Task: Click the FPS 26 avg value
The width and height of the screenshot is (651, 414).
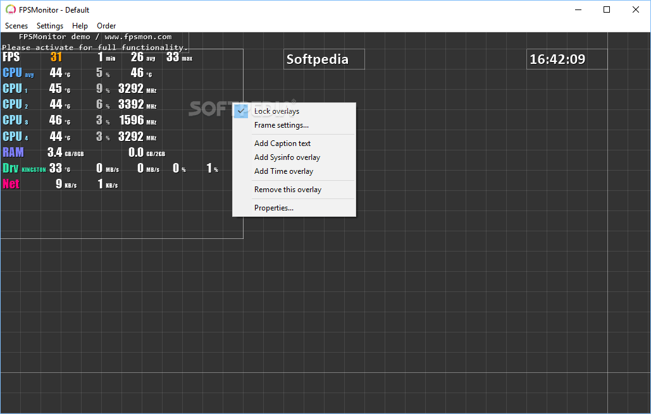Action: pos(143,57)
